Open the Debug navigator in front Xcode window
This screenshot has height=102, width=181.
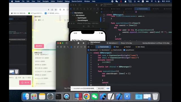pos(78,47)
